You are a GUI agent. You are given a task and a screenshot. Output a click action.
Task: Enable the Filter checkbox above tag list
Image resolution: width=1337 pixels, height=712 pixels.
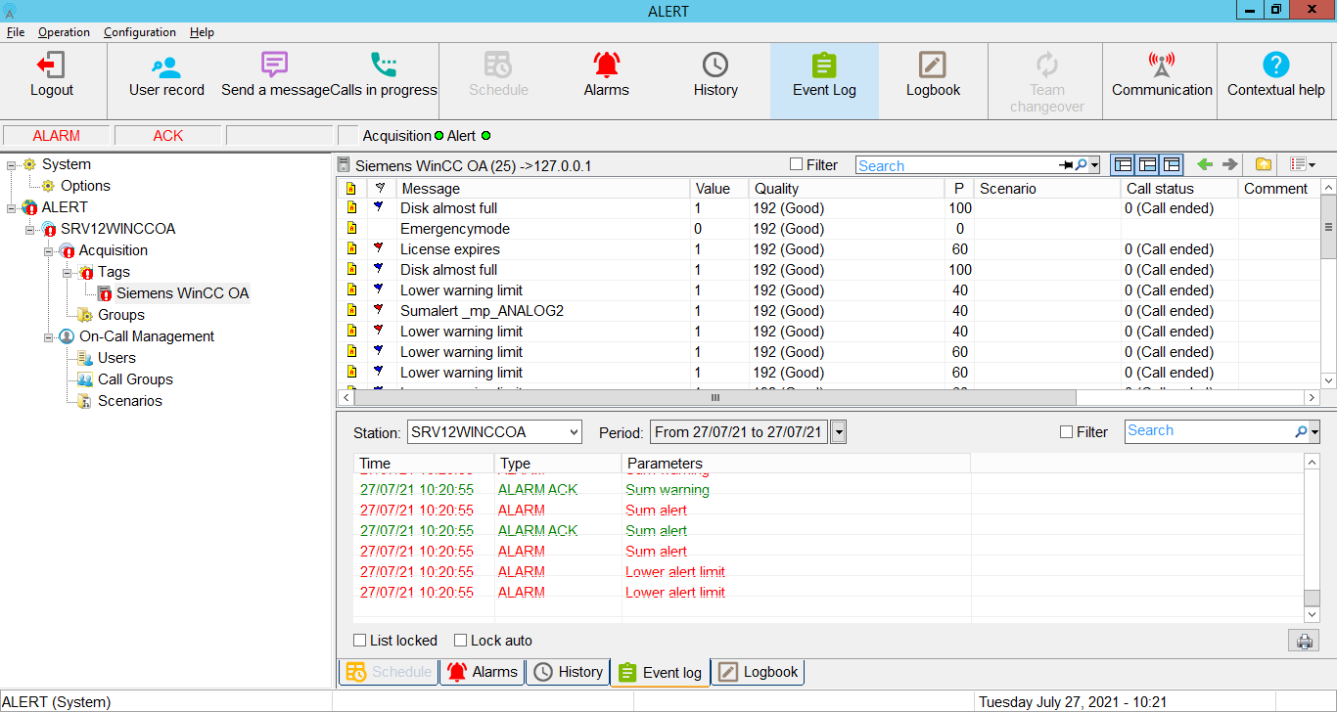coord(797,165)
